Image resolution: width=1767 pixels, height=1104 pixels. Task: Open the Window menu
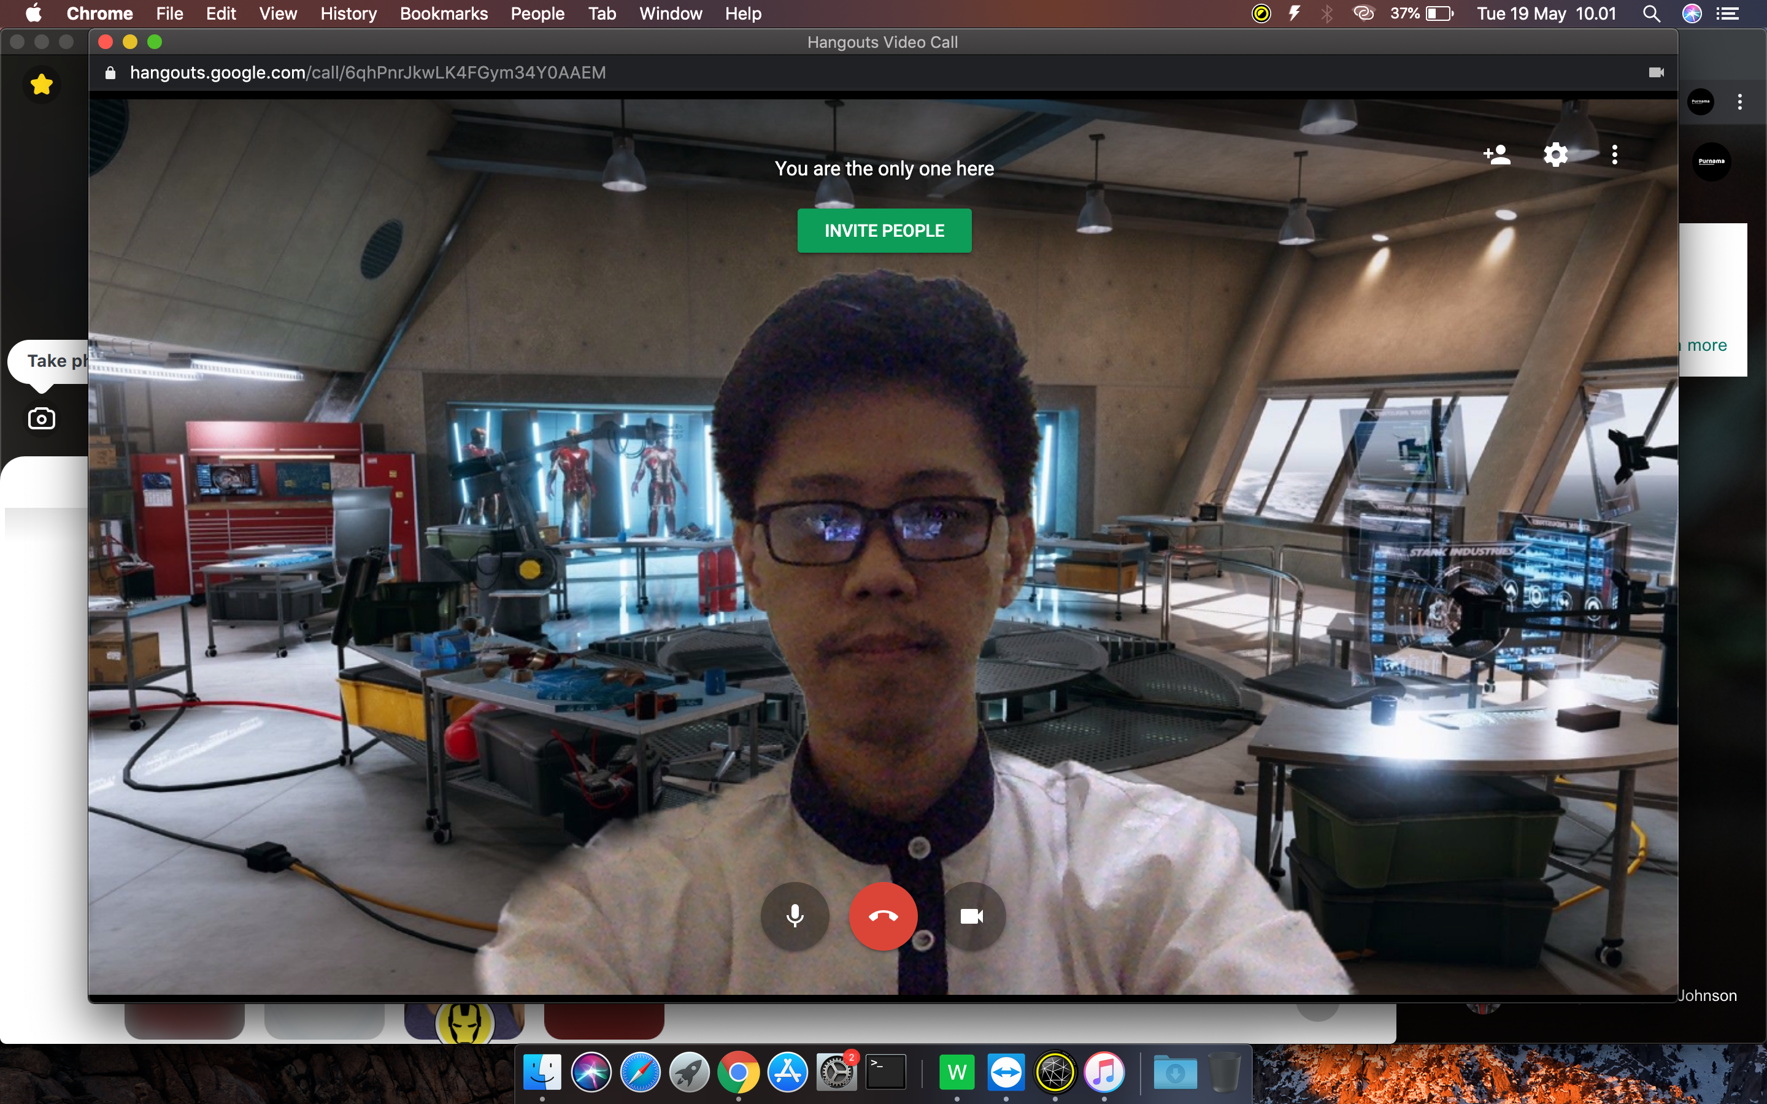[670, 13]
